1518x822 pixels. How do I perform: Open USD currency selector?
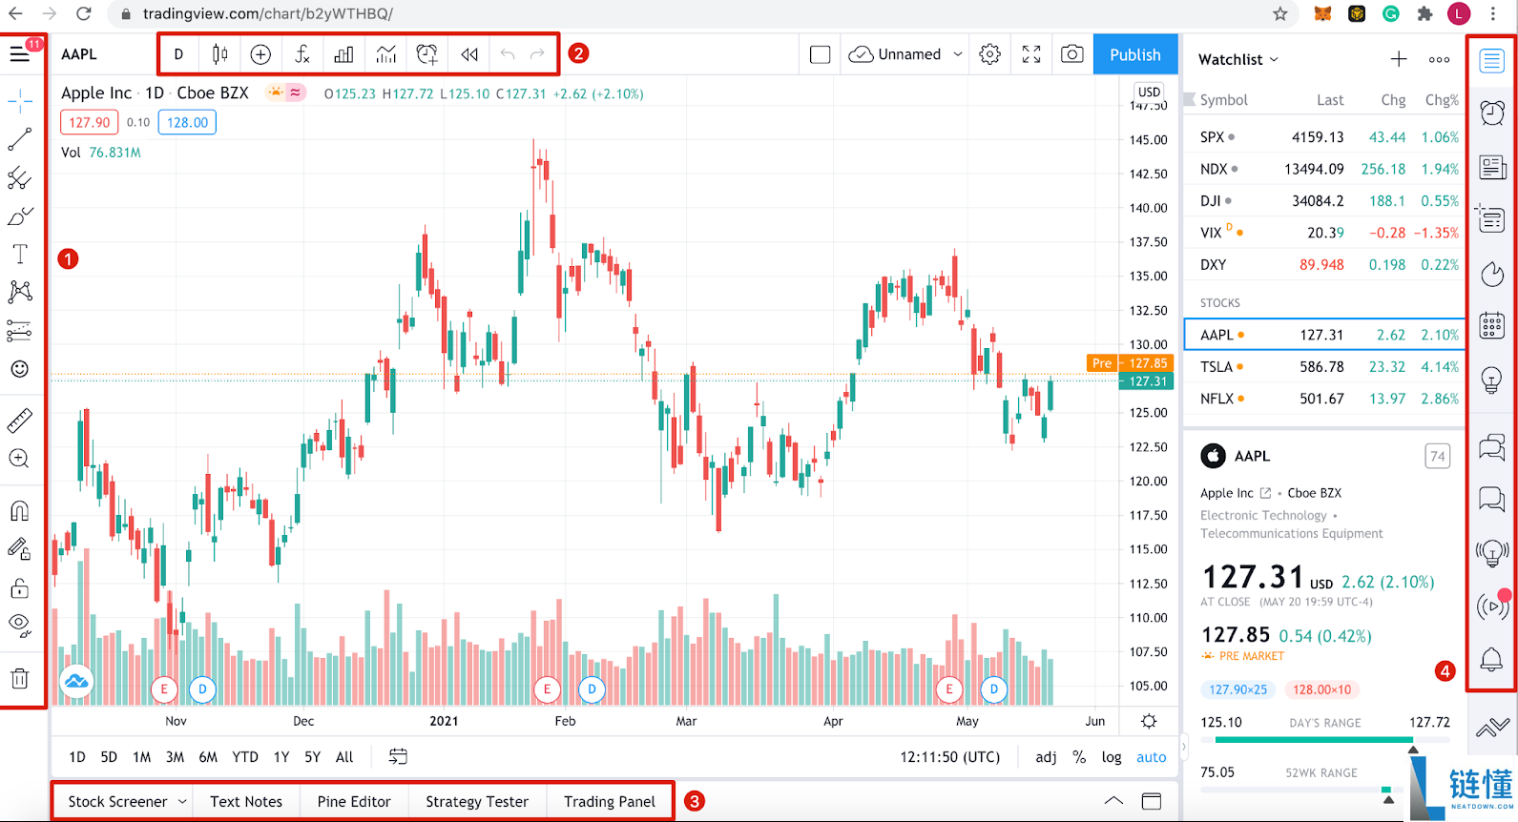click(1149, 92)
